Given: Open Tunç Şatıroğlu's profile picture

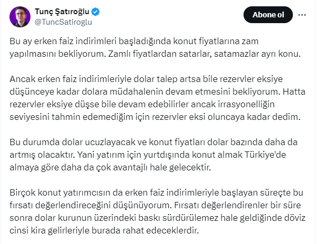Looking at the screenshot, I should [x=20, y=16].
